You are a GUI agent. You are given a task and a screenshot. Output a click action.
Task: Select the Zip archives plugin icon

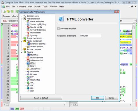pyautogui.click(x=28, y=69)
